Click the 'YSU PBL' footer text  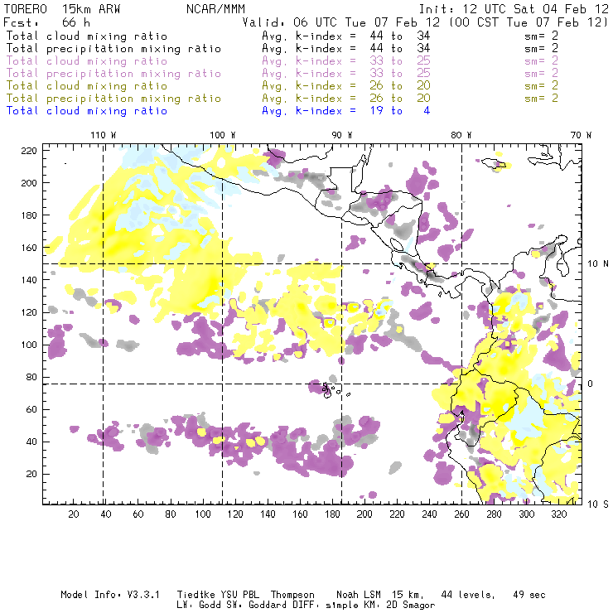pos(240,595)
